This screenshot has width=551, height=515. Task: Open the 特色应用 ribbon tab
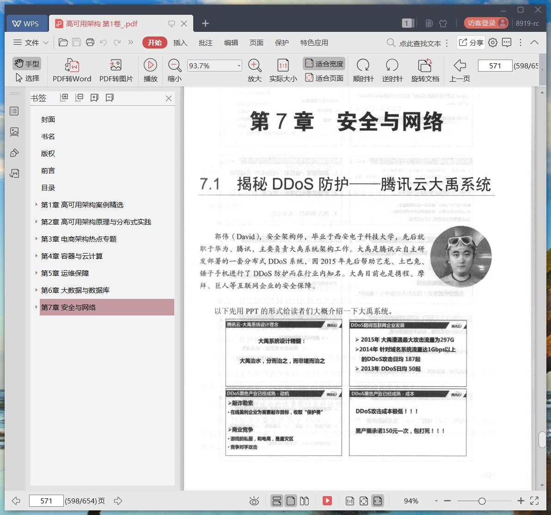click(314, 42)
